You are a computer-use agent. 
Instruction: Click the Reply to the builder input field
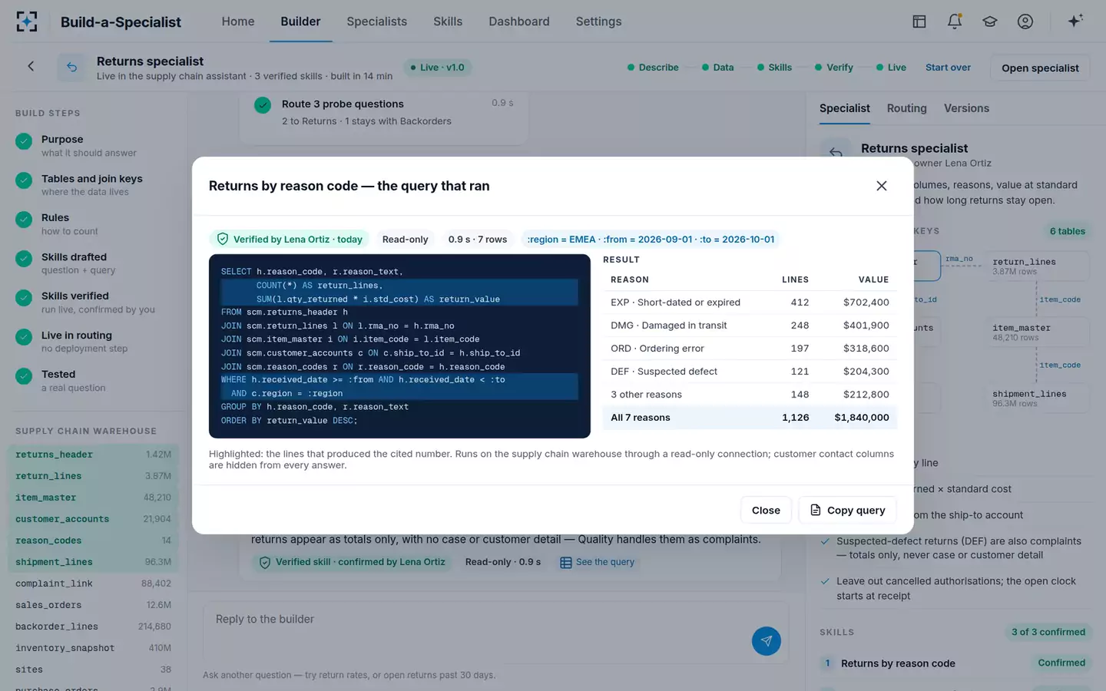point(476,630)
